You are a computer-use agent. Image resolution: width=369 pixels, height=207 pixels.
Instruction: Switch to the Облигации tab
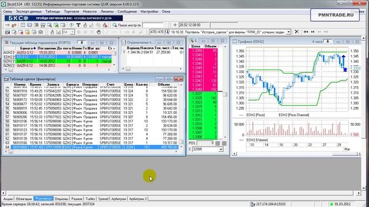(x=24, y=199)
